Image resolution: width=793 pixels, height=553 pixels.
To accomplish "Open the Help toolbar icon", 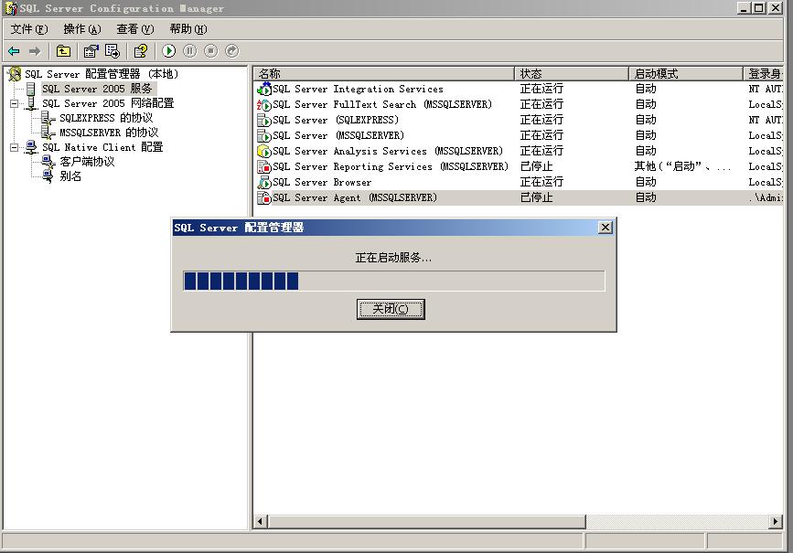I will 140,51.
